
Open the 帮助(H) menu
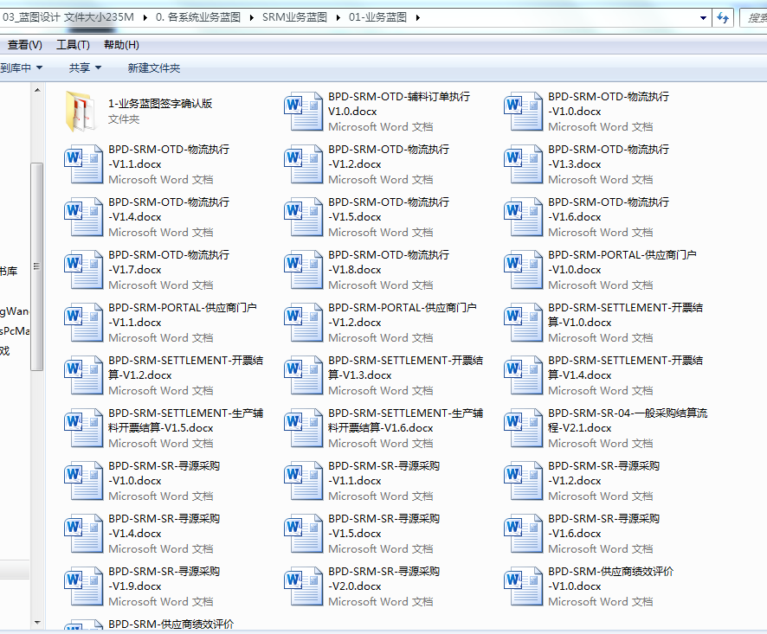(121, 45)
